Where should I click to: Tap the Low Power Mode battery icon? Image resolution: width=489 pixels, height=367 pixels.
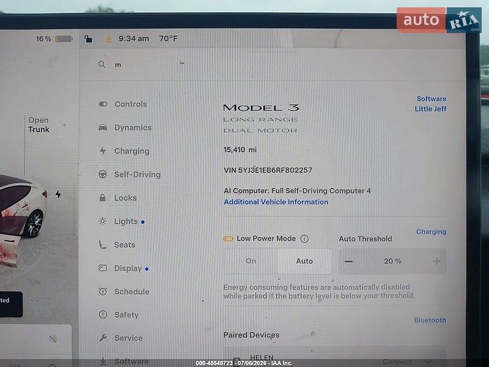coord(228,239)
